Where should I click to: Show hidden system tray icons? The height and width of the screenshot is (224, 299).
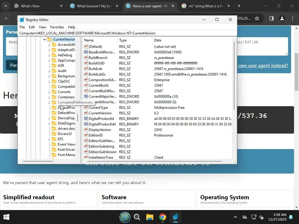(235, 217)
